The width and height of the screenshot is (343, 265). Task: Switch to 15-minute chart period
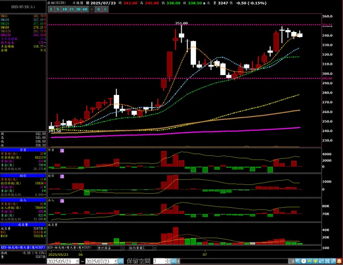tap(71, 9)
